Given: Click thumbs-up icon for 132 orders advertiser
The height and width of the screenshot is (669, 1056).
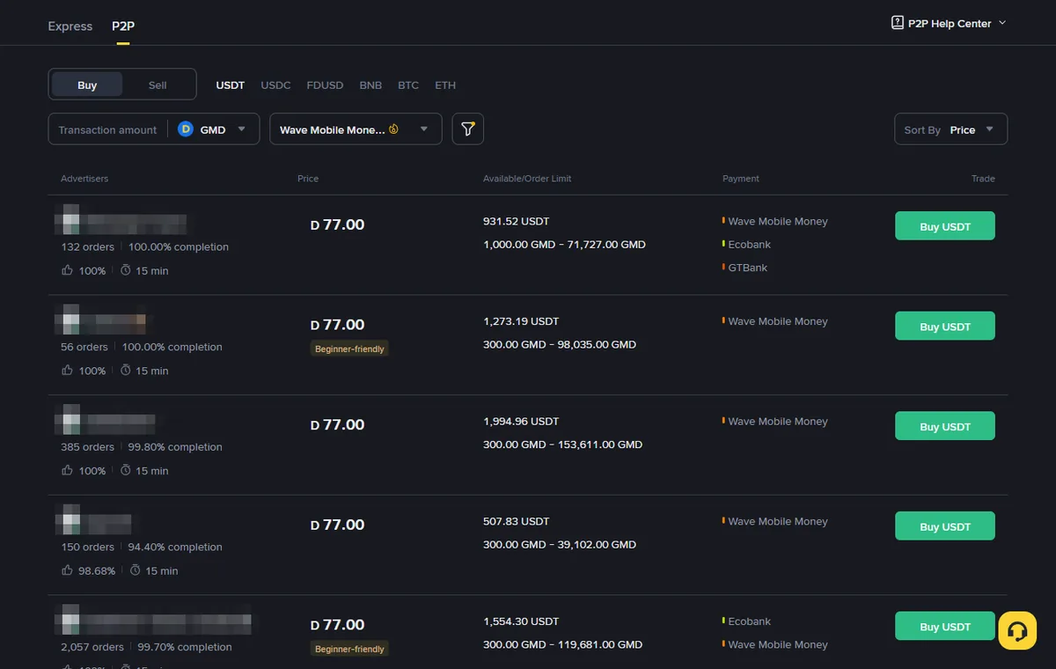Looking at the screenshot, I should tap(68, 270).
